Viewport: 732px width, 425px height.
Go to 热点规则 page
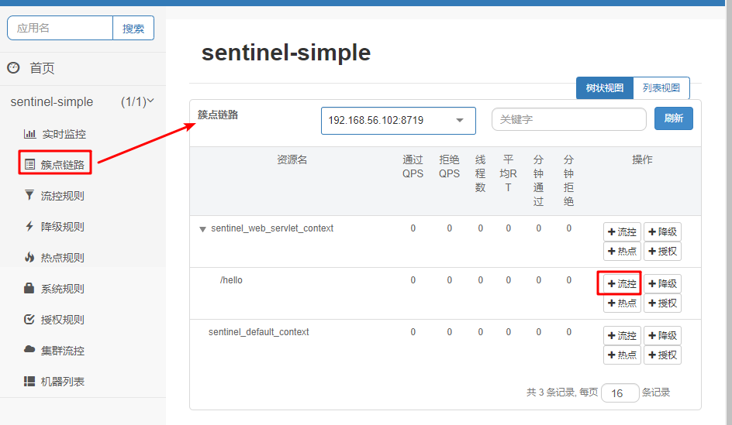pos(63,257)
